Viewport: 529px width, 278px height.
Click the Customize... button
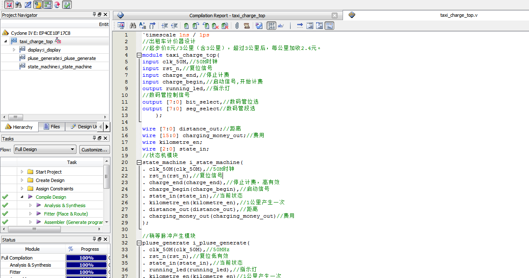point(94,149)
